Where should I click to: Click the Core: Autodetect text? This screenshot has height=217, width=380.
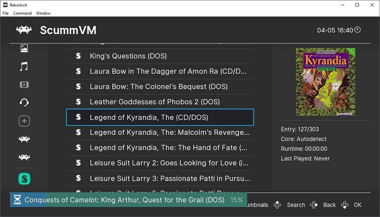304,139
